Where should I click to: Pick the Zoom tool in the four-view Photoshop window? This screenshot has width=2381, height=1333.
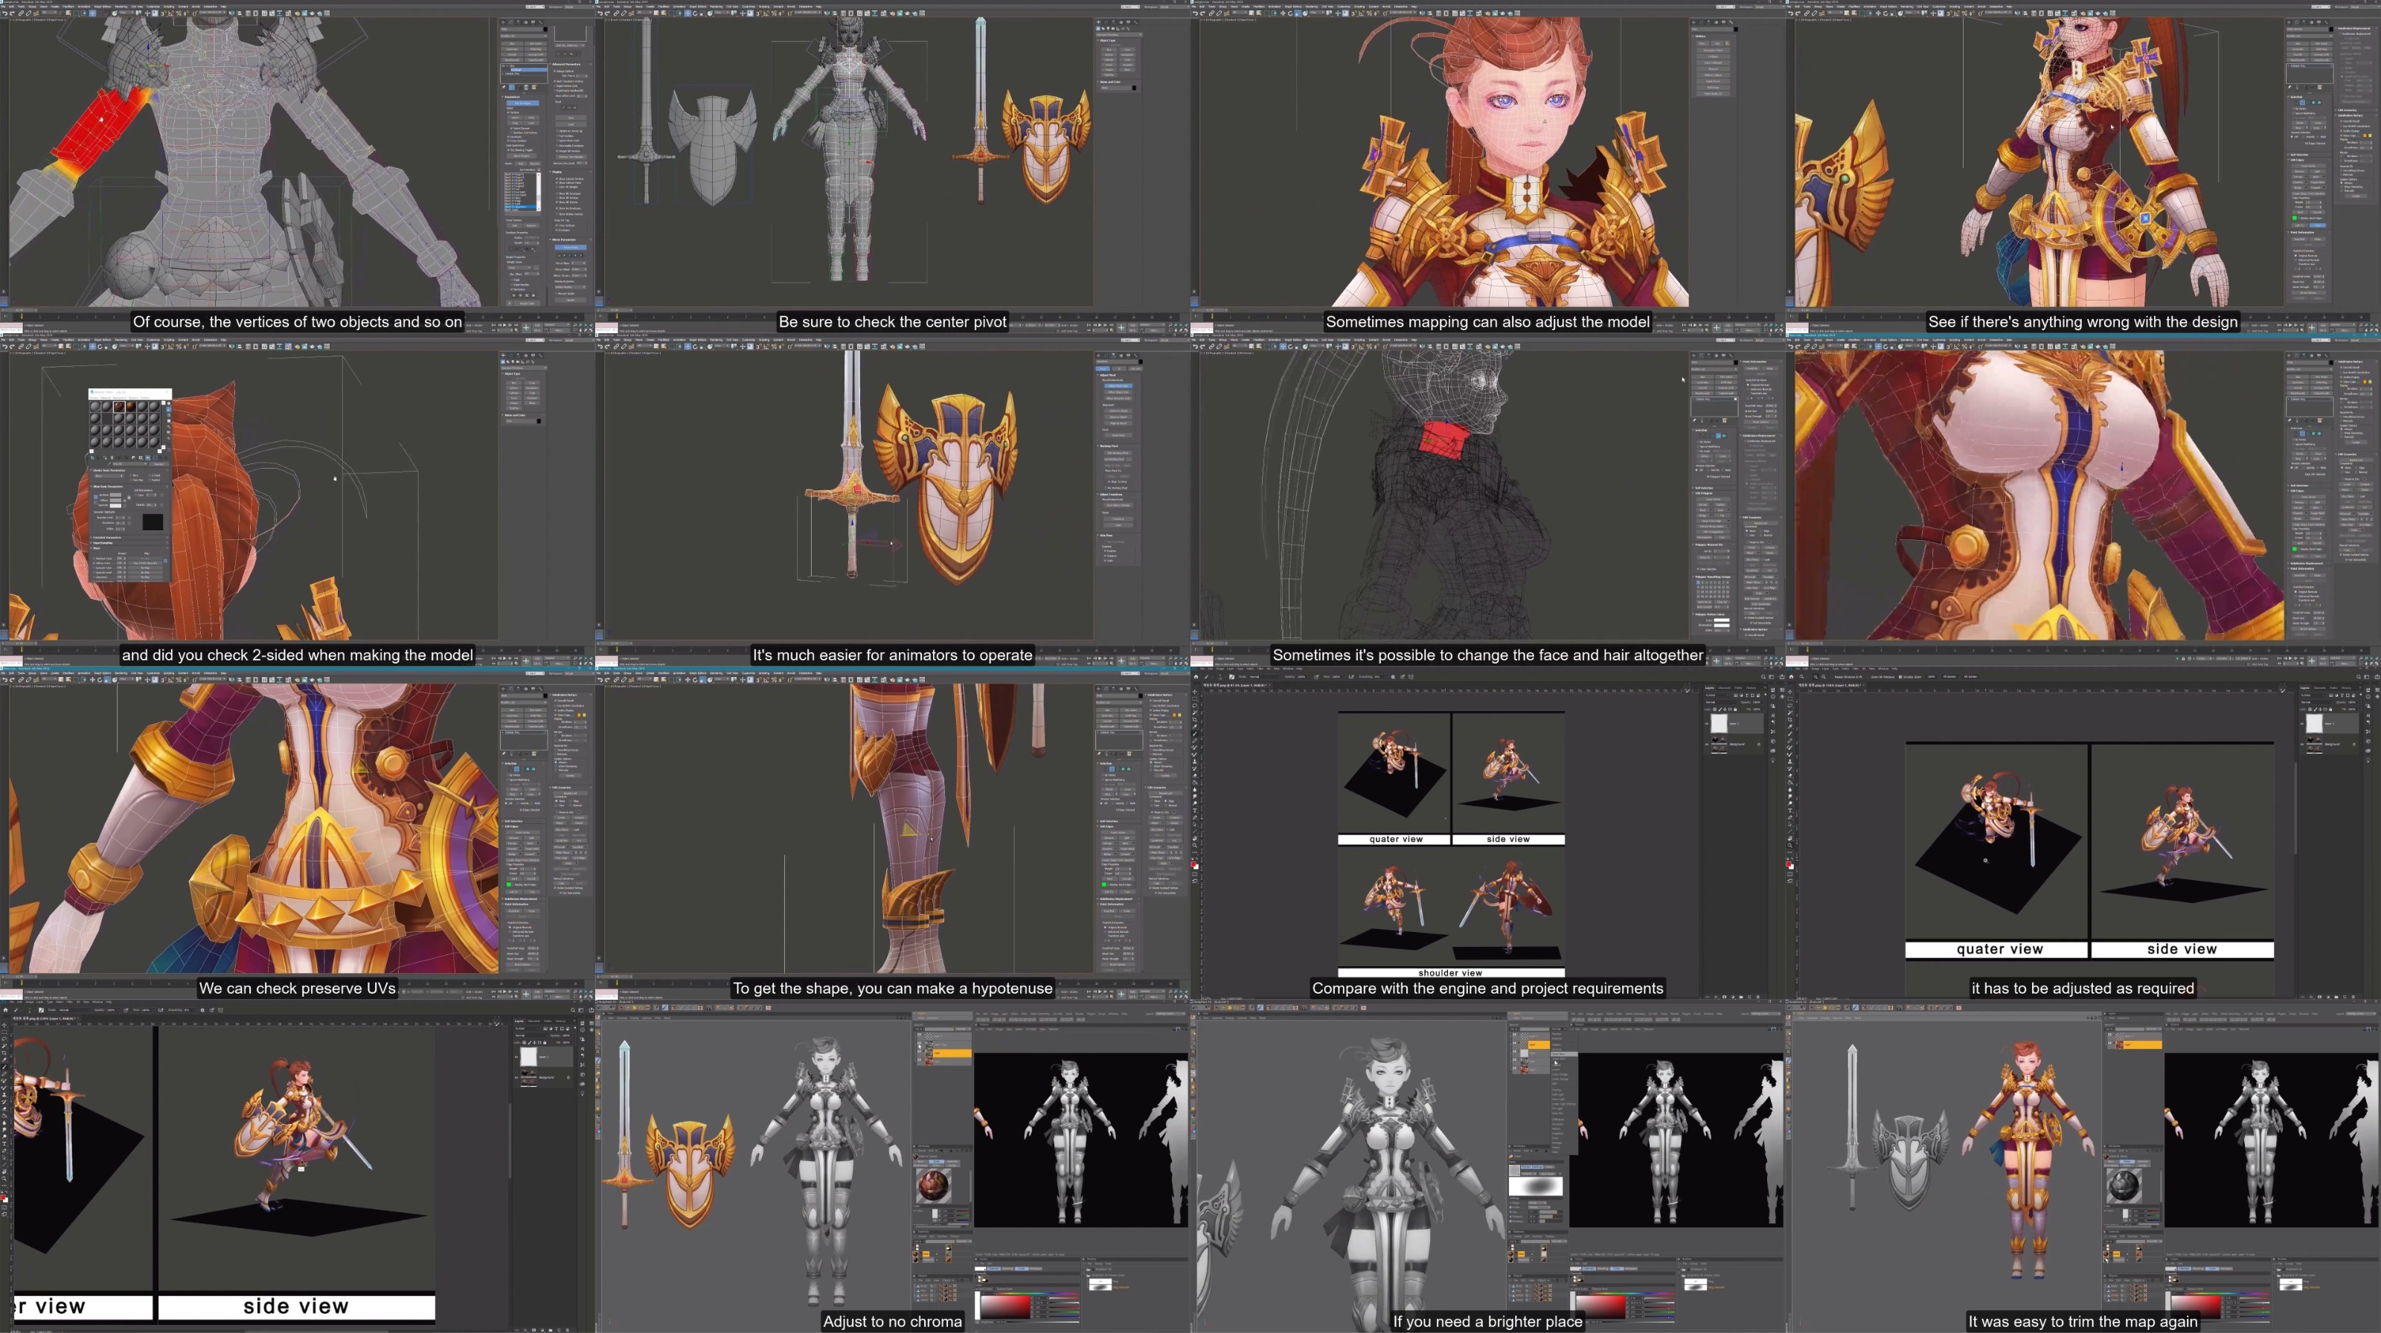pyautogui.click(x=1195, y=845)
